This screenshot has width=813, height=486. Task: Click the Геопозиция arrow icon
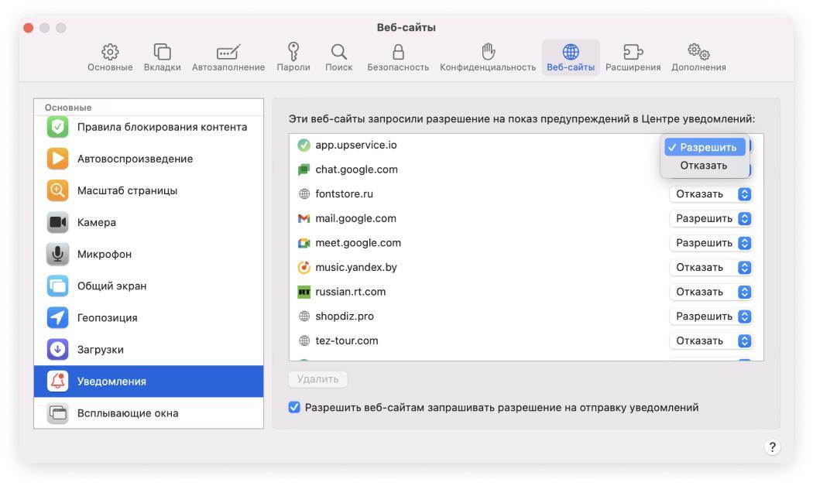coord(57,317)
